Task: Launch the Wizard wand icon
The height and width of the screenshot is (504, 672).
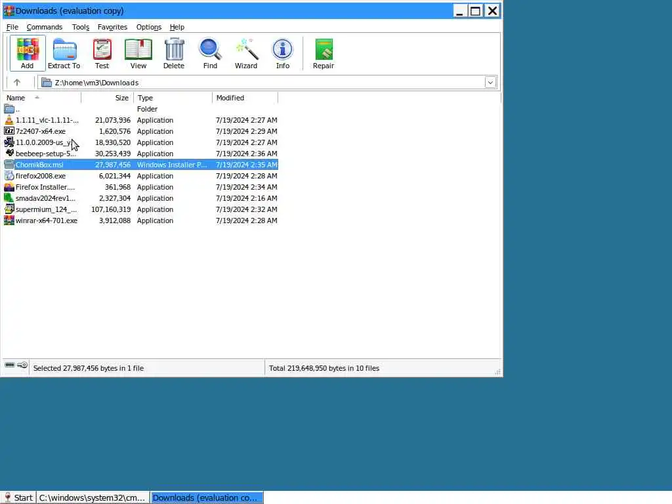Action: (247, 49)
